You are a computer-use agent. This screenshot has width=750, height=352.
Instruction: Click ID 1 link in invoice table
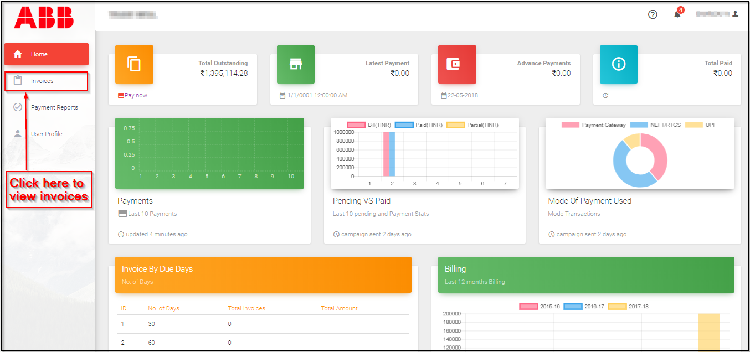123,324
